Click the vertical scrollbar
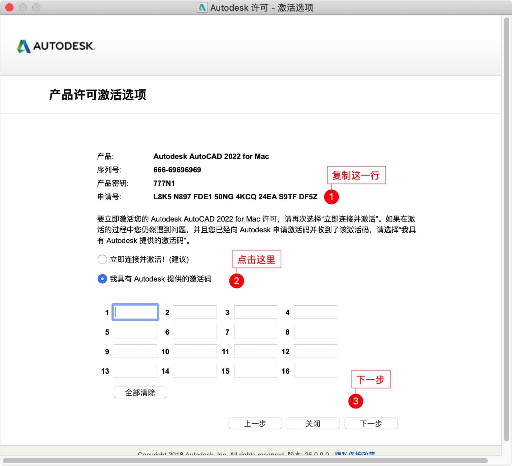The width and height of the screenshot is (512, 466). point(506,229)
